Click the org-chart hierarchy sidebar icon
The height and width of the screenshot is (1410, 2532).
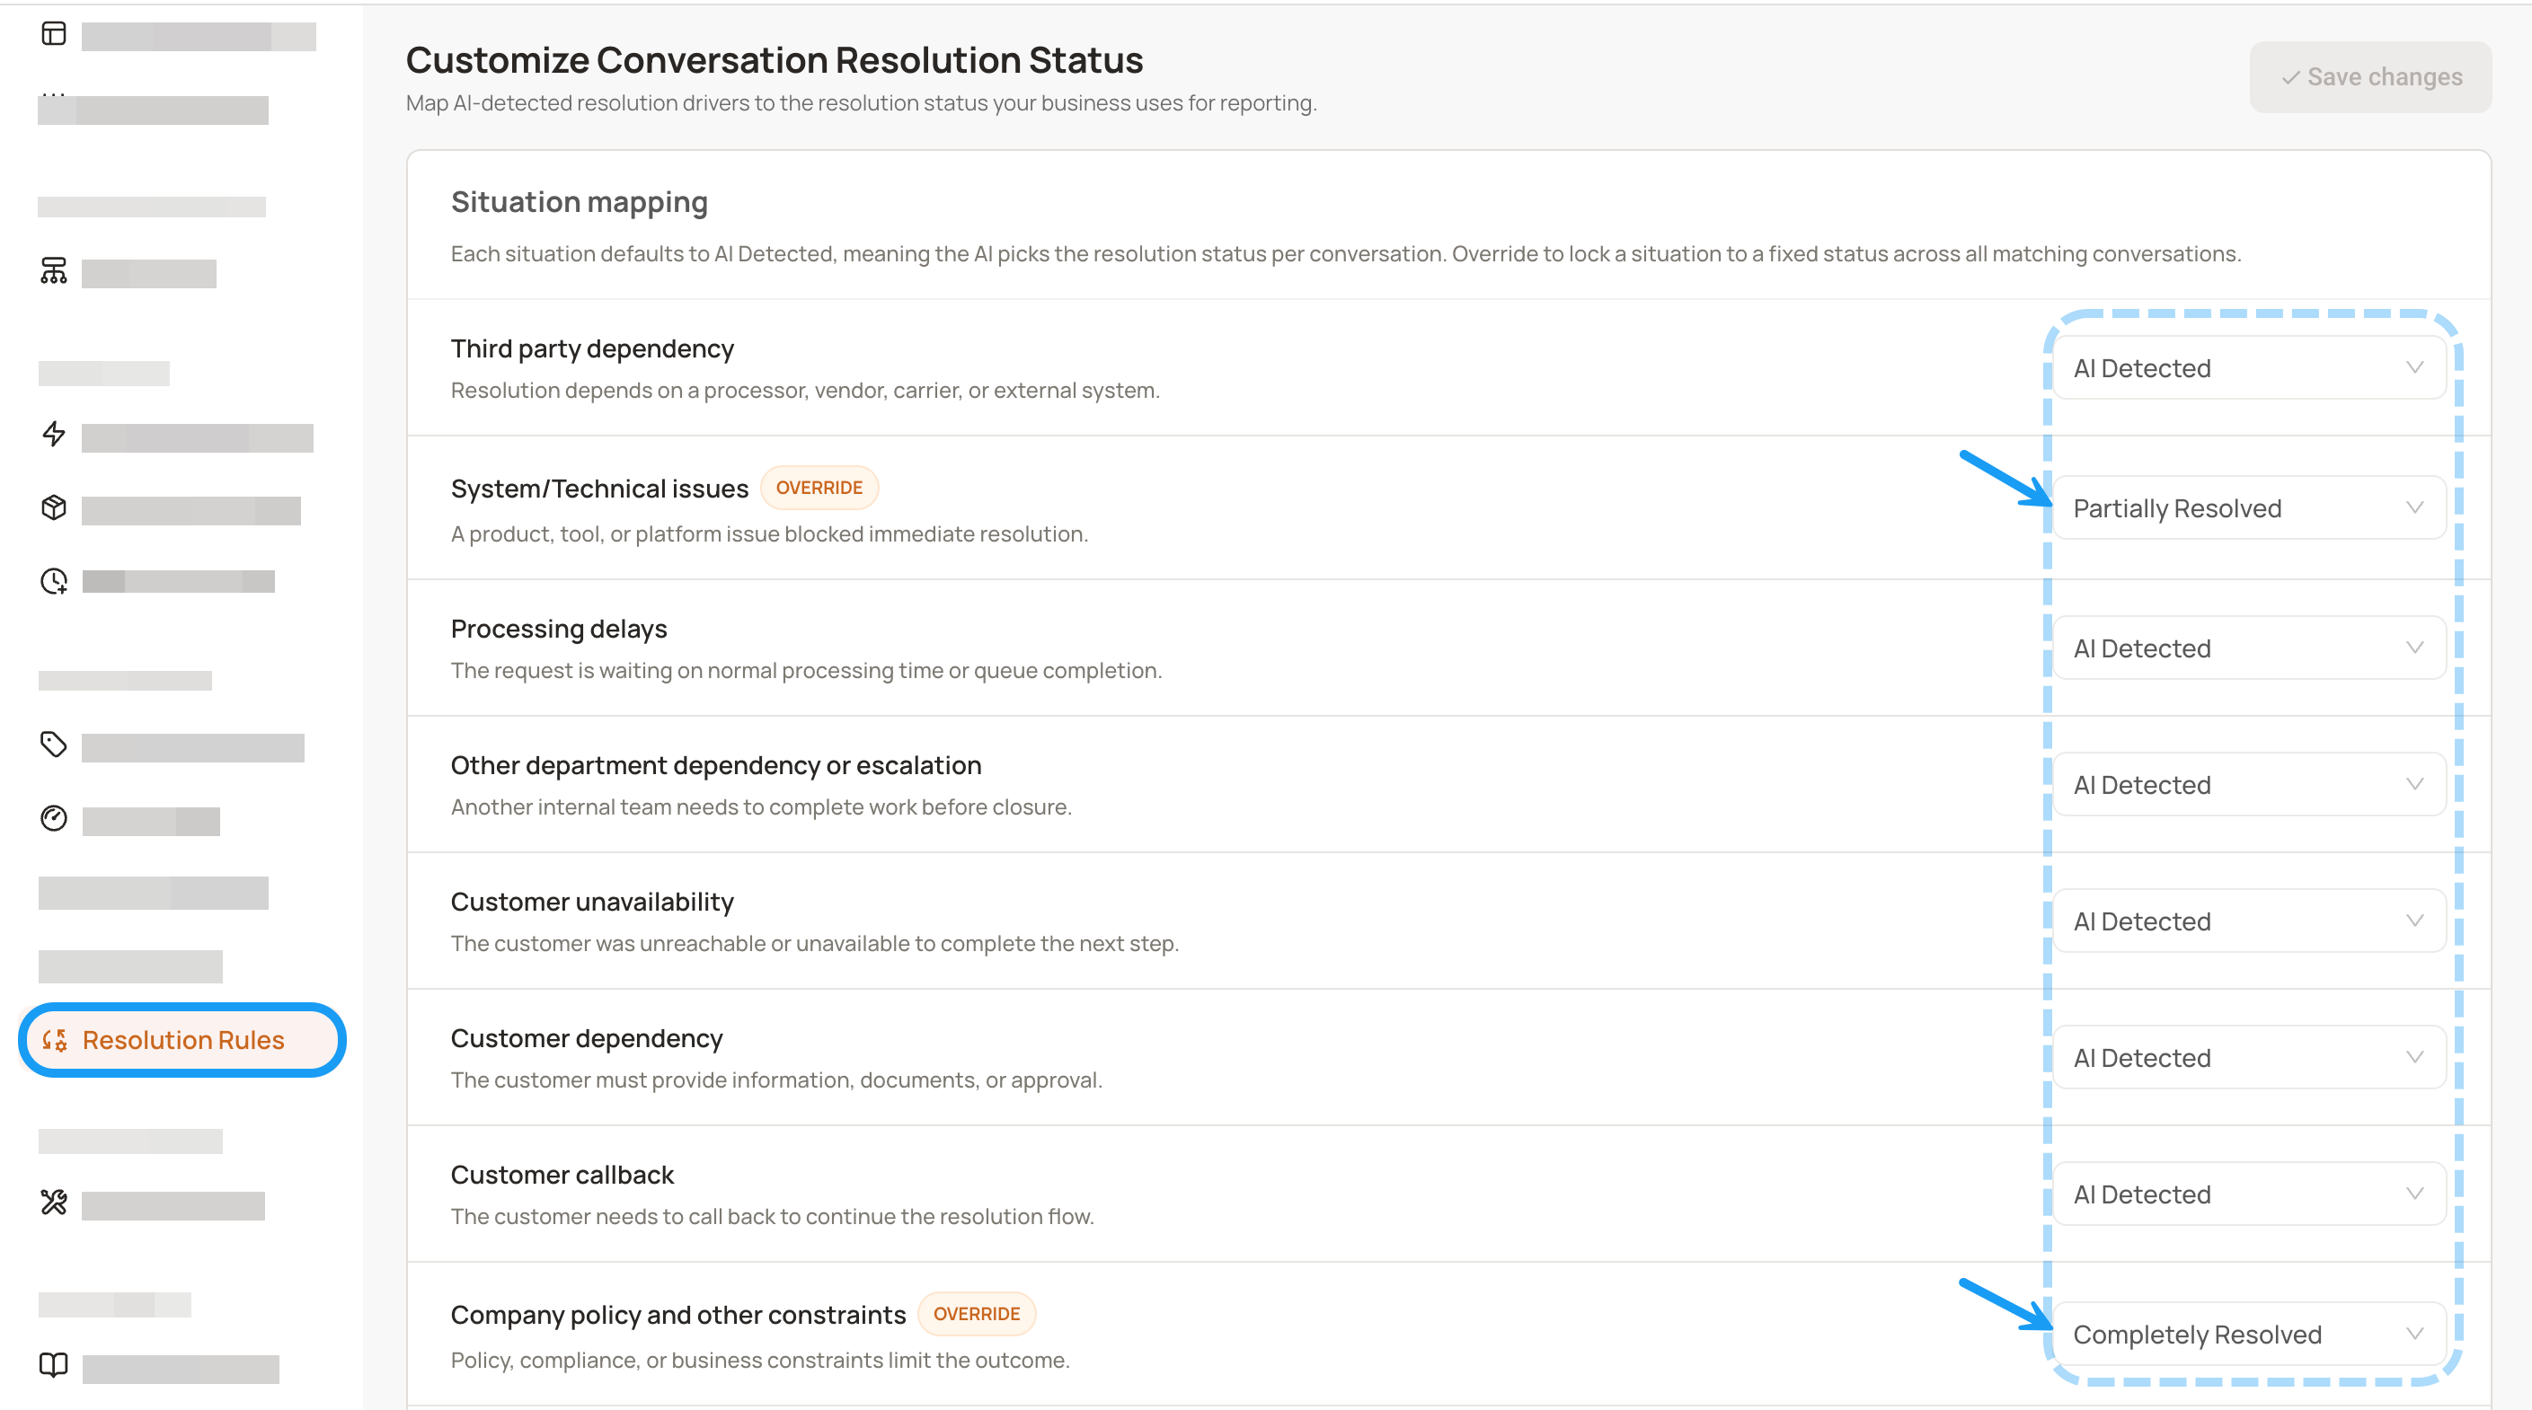54,270
